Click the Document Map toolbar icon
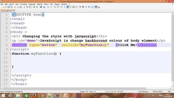 (x=73, y=7)
